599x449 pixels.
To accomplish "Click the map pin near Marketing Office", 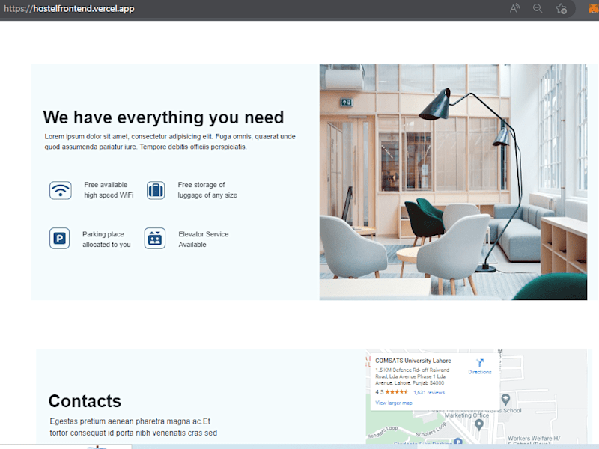I will click(x=478, y=424).
